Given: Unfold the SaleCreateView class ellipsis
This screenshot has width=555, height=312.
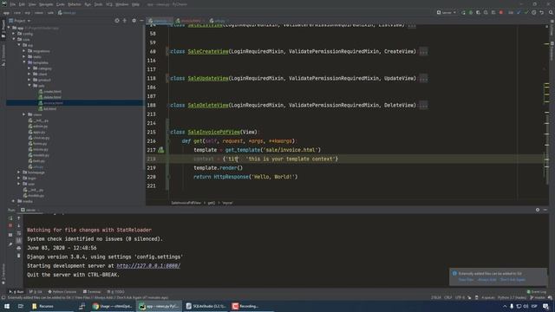Looking at the screenshot, I should pos(423,52).
